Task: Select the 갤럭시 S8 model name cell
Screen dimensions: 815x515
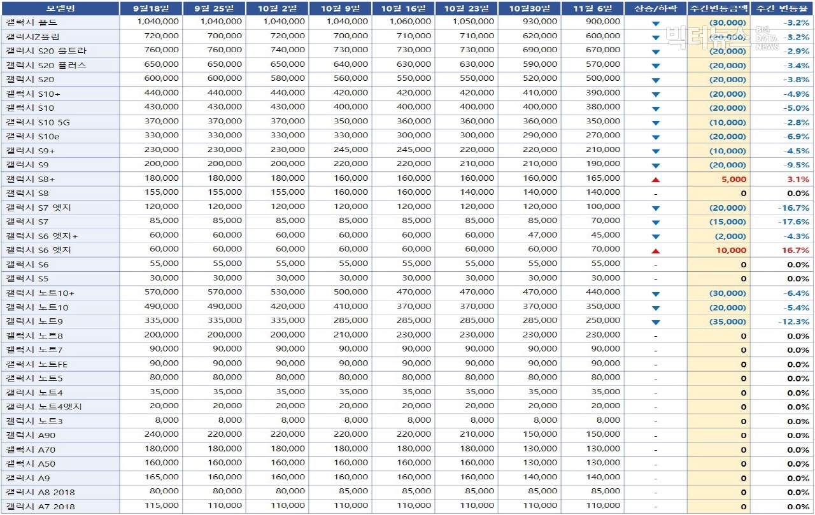Action: click(x=60, y=194)
